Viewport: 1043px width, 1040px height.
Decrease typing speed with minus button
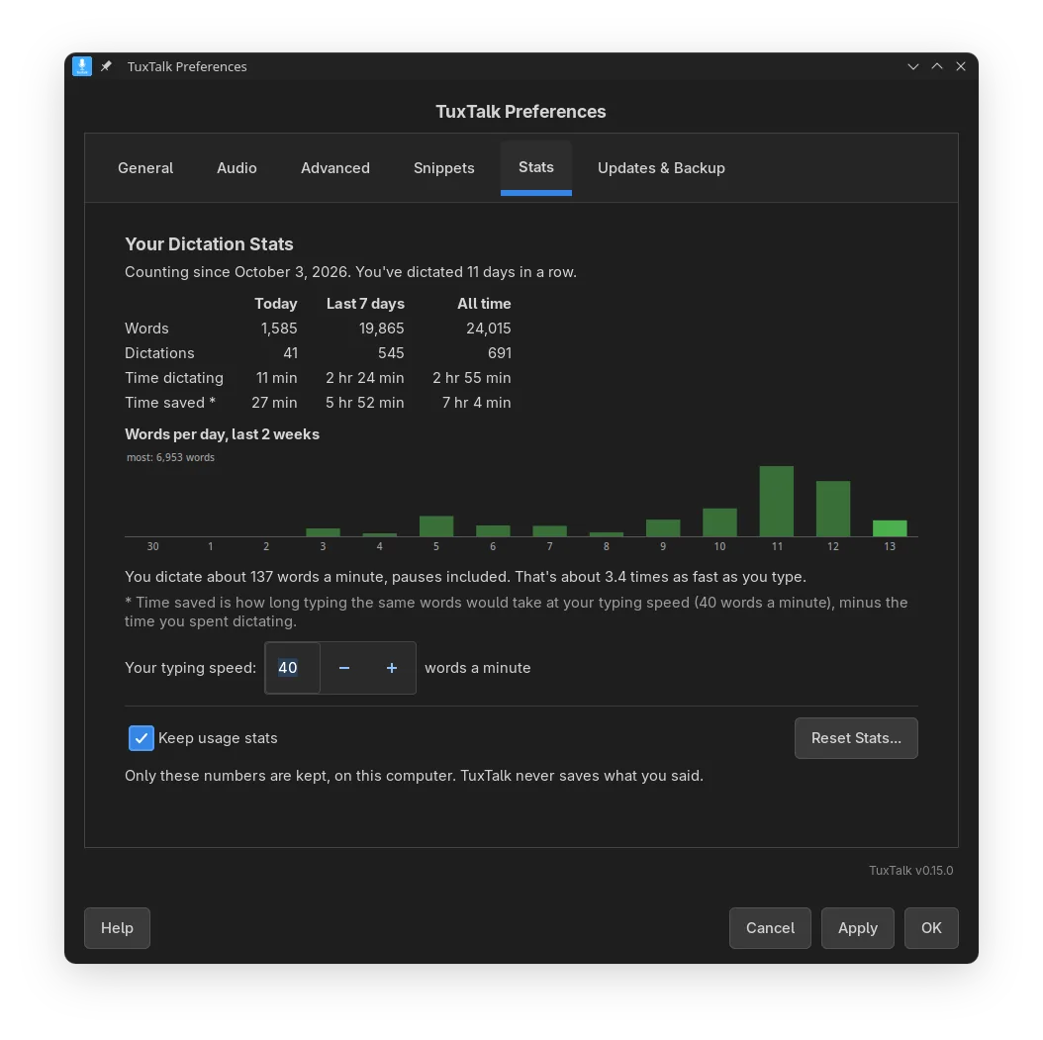(x=344, y=668)
